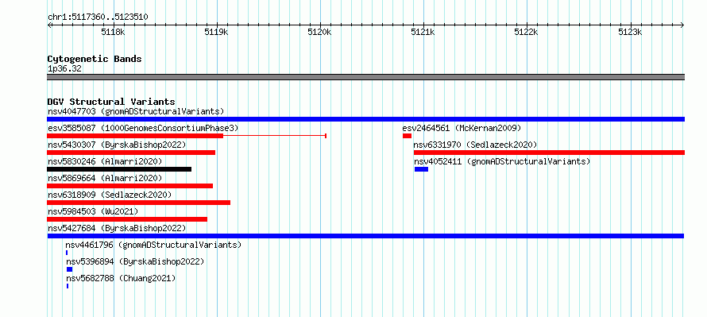Select the black nsv5830246 Almarri2020 bar
Image resolution: width=707 pixels, height=317 pixels.
(x=119, y=169)
